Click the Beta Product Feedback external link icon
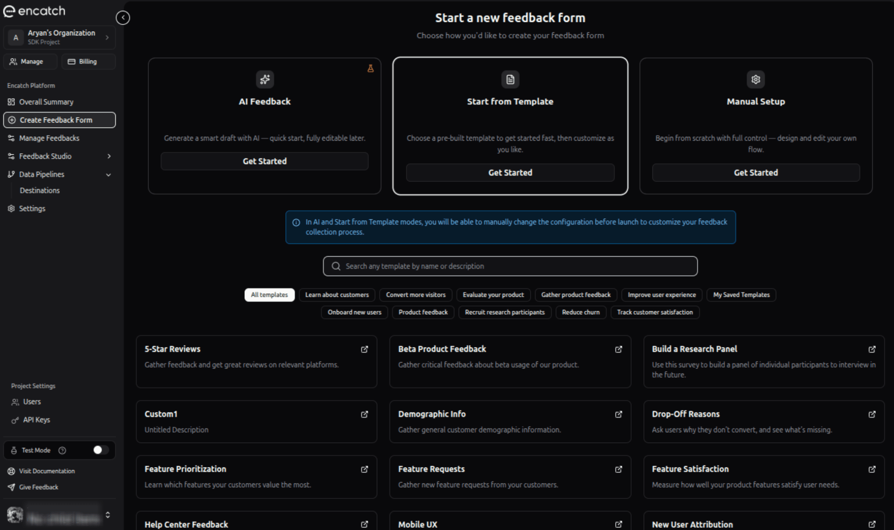 click(618, 350)
